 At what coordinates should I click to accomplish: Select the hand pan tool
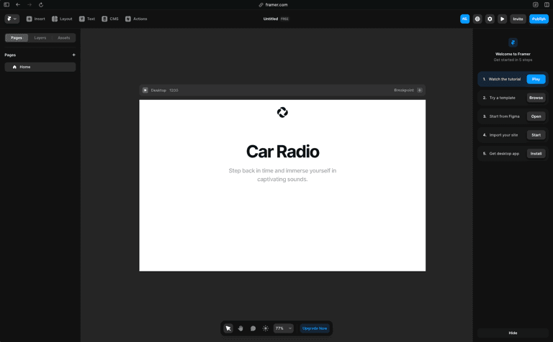[x=240, y=328]
